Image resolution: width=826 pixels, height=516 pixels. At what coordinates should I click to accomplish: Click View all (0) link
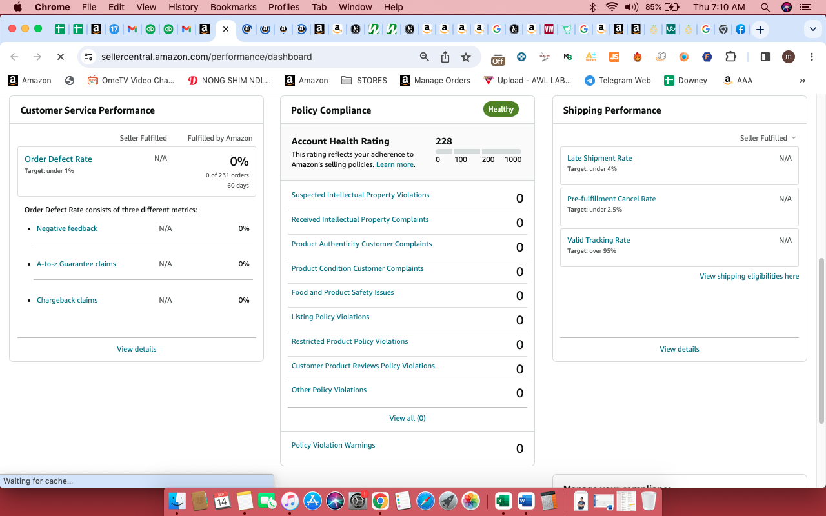coord(408,418)
